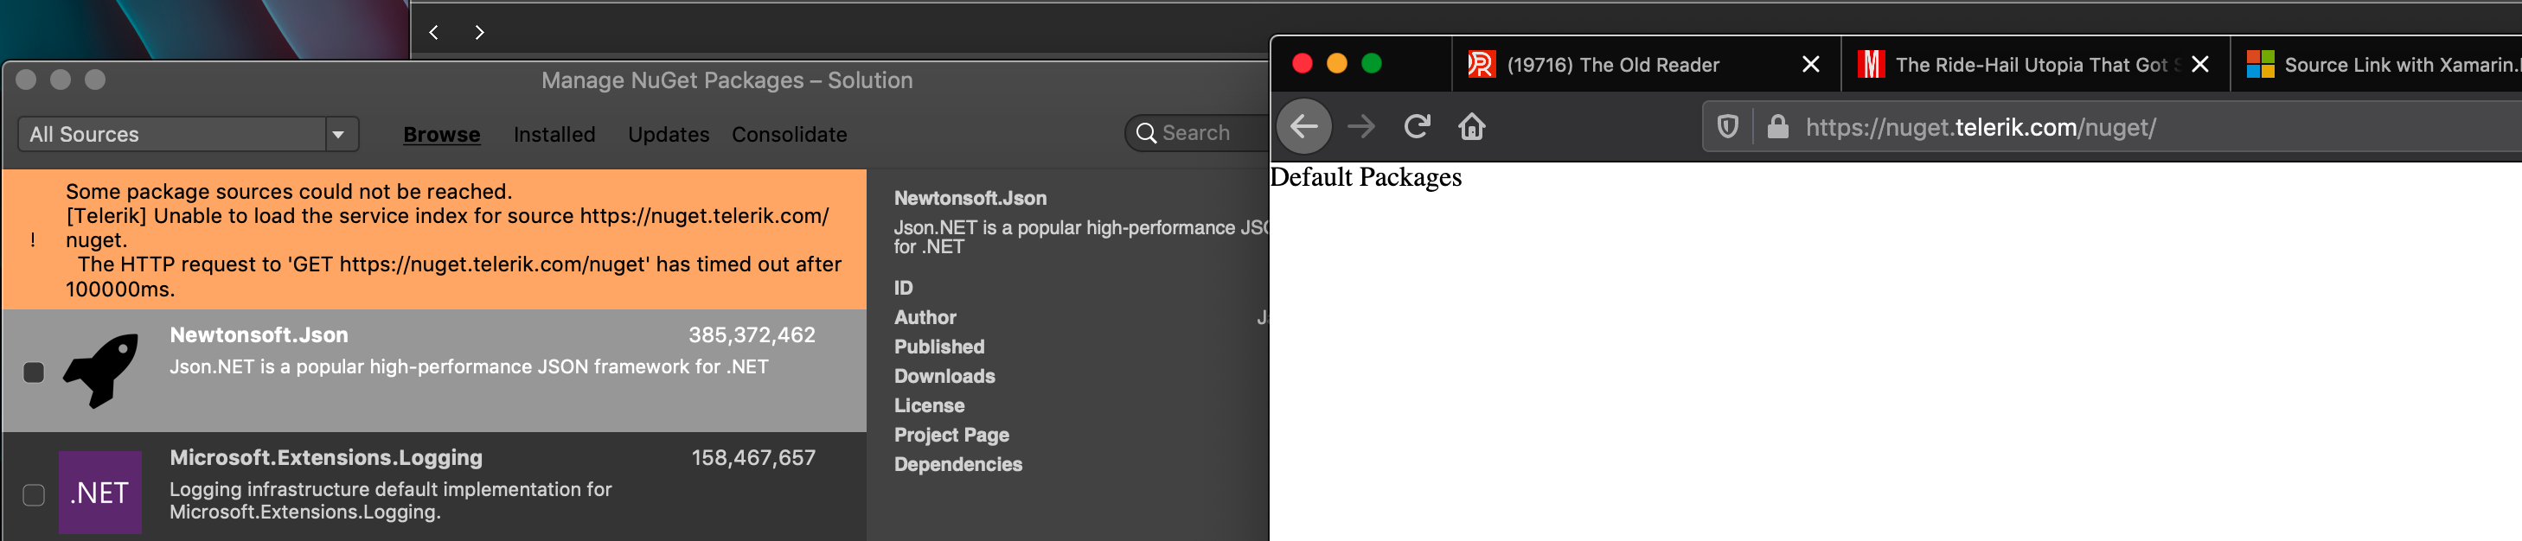Switch to the Updates tab
The image size is (2522, 541).
668,134
